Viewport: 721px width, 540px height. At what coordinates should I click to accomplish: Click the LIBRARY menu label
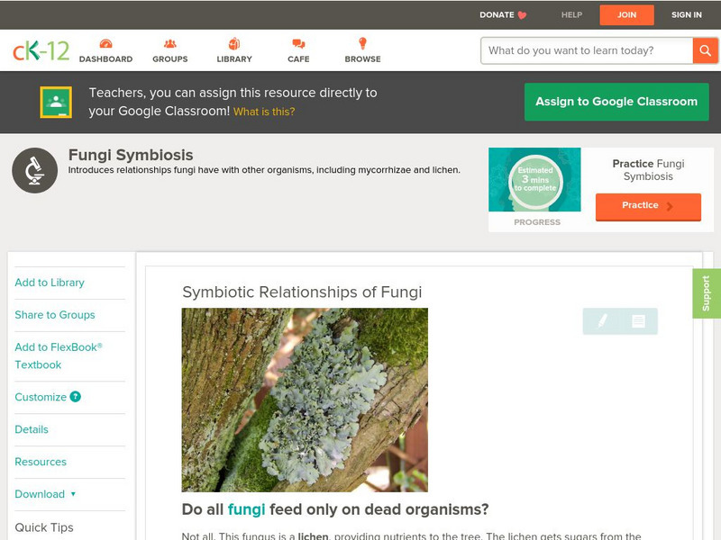[x=234, y=59]
